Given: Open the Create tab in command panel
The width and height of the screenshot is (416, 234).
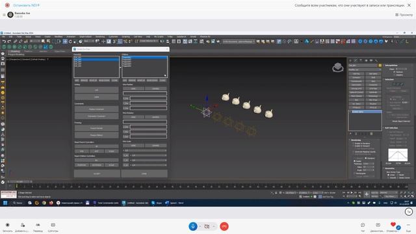Looking at the screenshot, I should coord(350,60).
